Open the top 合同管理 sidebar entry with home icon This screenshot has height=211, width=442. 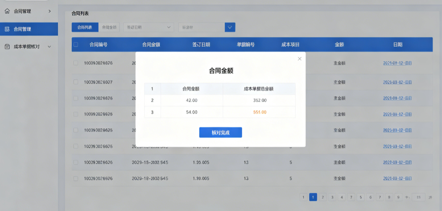click(29, 11)
